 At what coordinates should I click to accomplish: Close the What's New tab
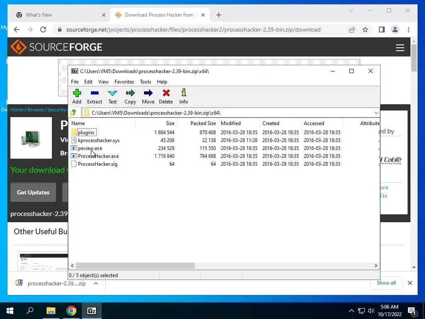[103, 15]
